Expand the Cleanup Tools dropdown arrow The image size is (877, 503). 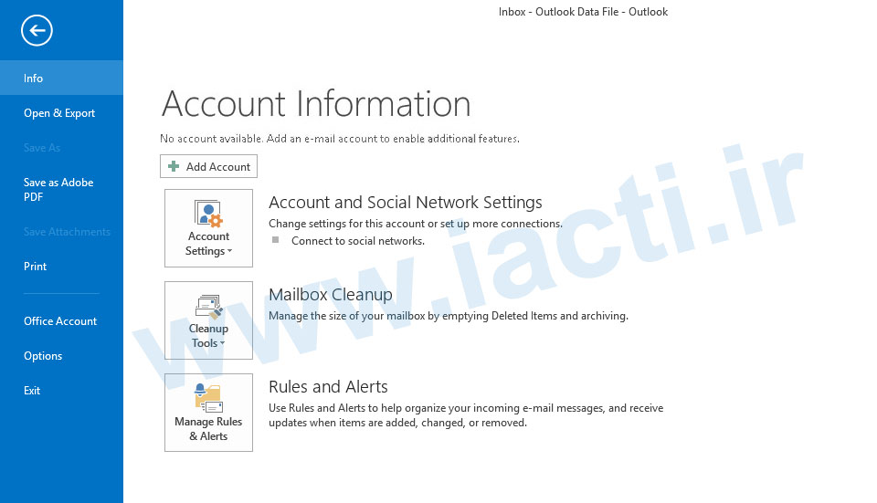(x=223, y=344)
